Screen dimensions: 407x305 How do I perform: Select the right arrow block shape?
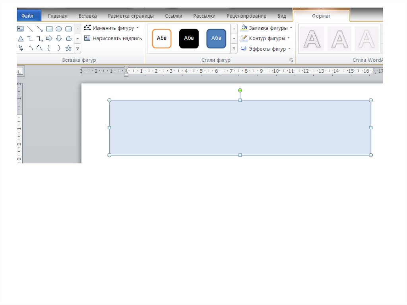pyautogui.click(x=49, y=39)
